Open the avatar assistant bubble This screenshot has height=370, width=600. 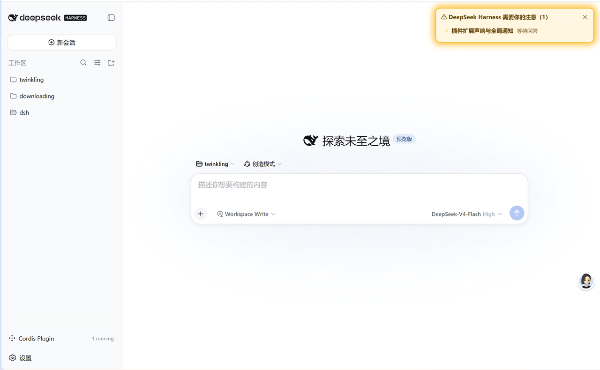tap(586, 281)
